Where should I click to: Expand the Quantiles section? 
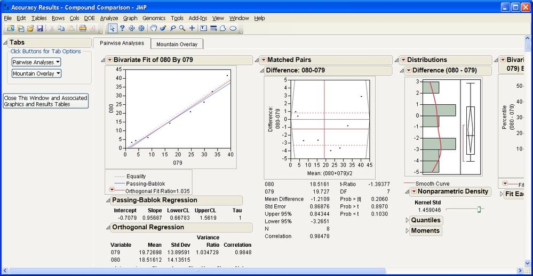coord(408,221)
